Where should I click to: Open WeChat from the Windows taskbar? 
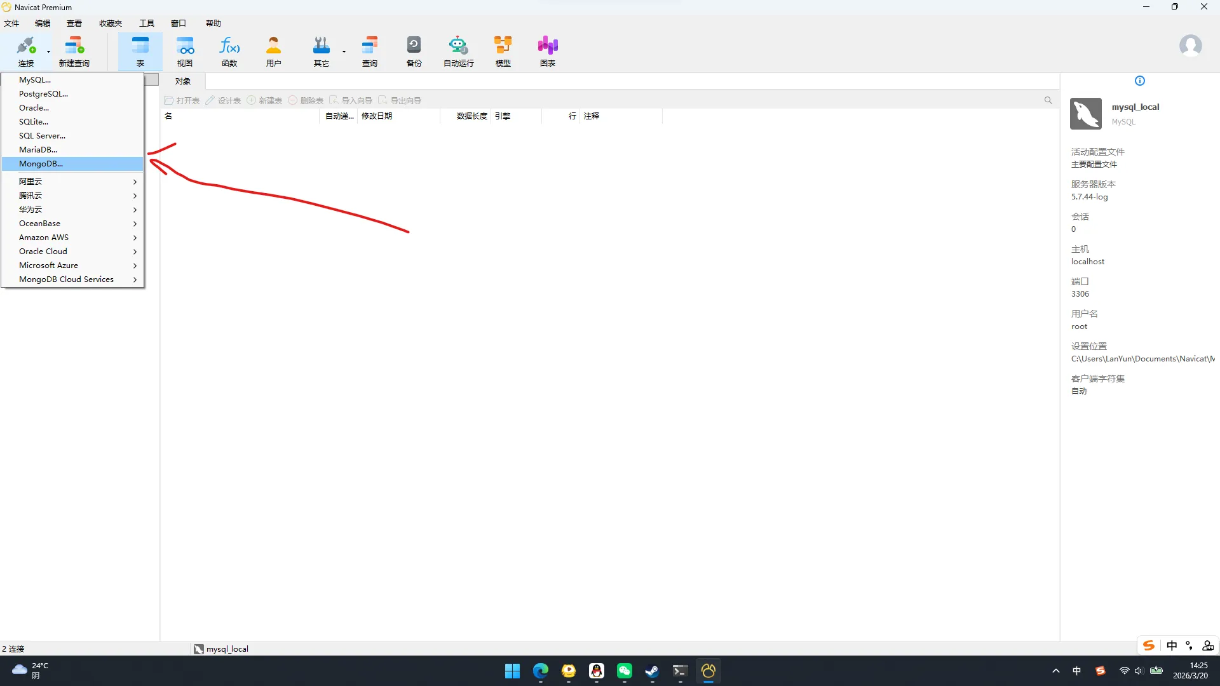click(625, 671)
